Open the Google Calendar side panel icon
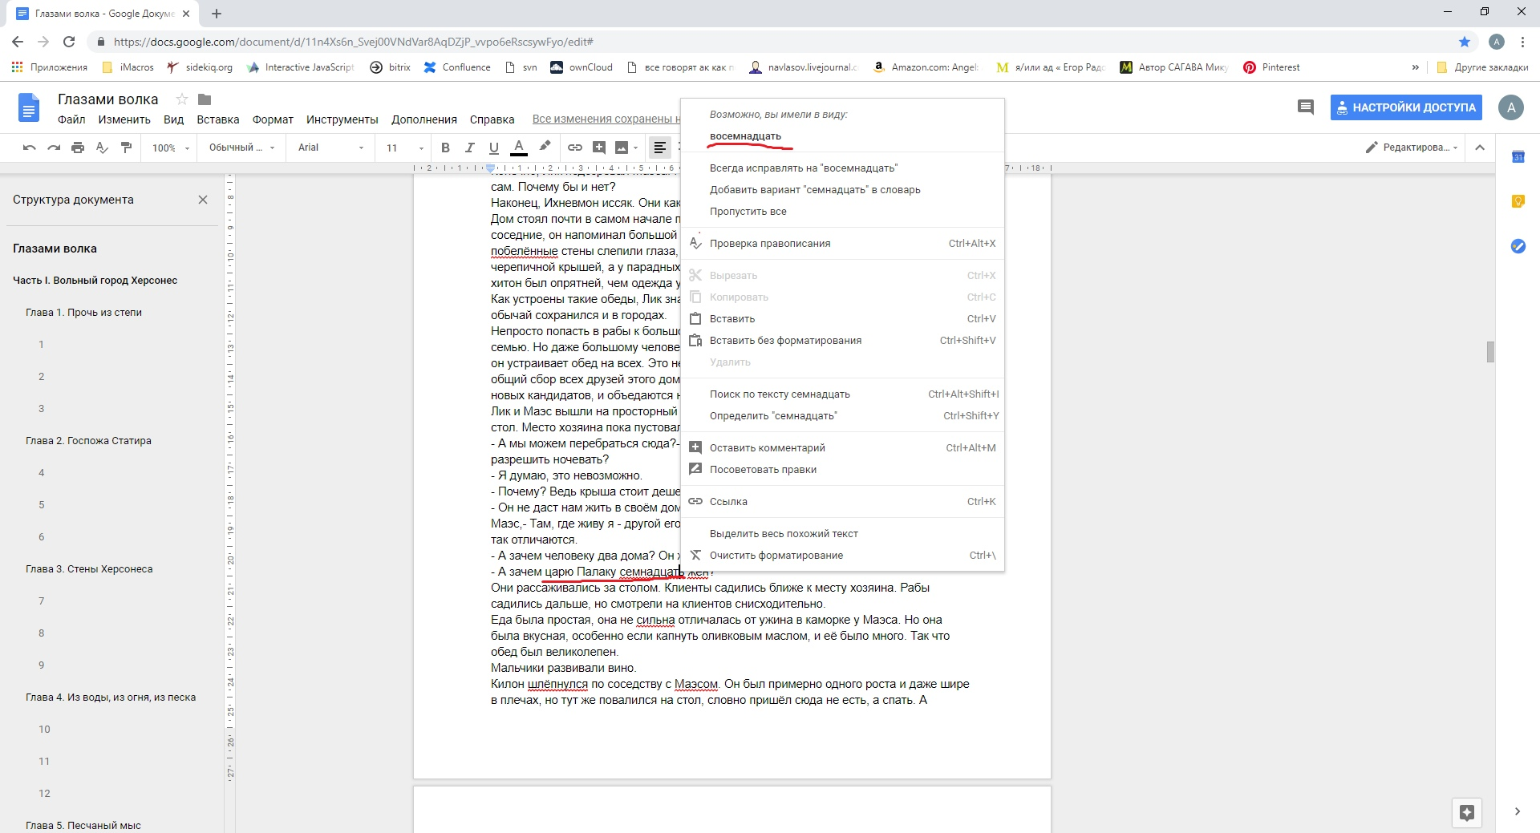 click(1518, 157)
